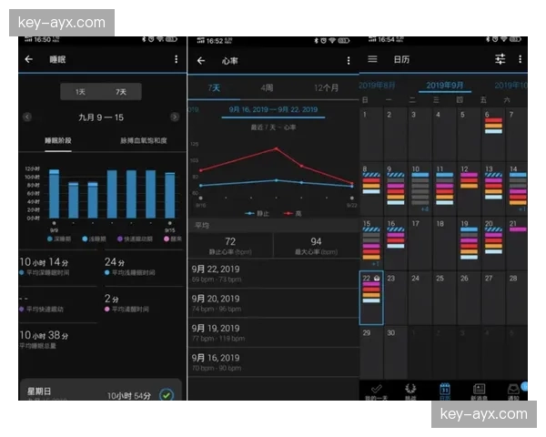Go to the previous week before 九月 9 — 15
This screenshot has width=546, height=437.
pyautogui.click(x=27, y=117)
